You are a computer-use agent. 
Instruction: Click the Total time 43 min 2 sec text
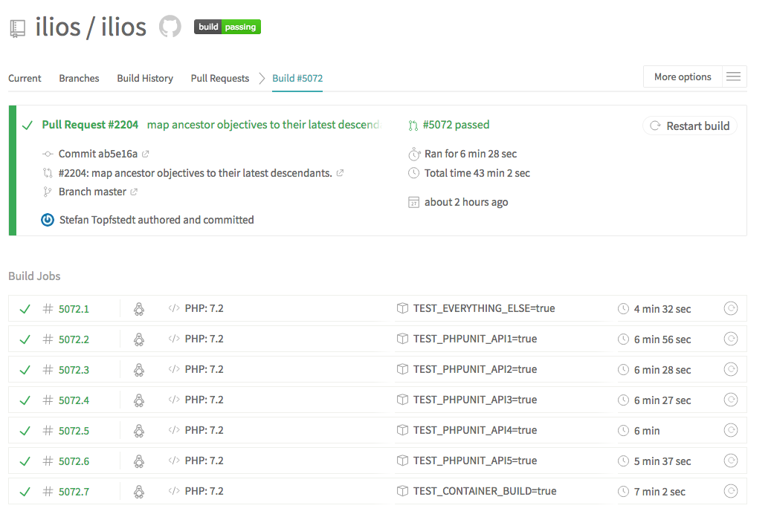pyautogui.click(x=477, y=173)
